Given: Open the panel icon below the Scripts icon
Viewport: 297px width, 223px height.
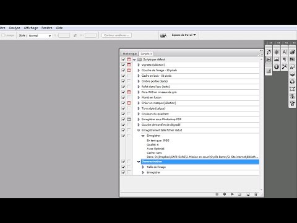Looking at the screenshot, I should tap(269, 71).
